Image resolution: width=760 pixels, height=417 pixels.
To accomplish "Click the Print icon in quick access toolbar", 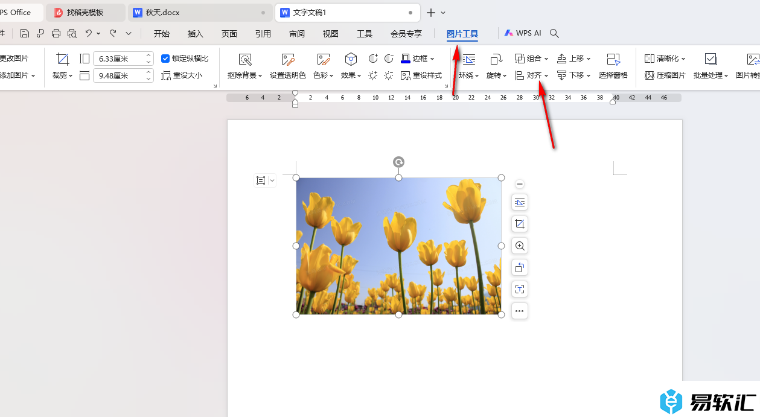I will [56, 33].
